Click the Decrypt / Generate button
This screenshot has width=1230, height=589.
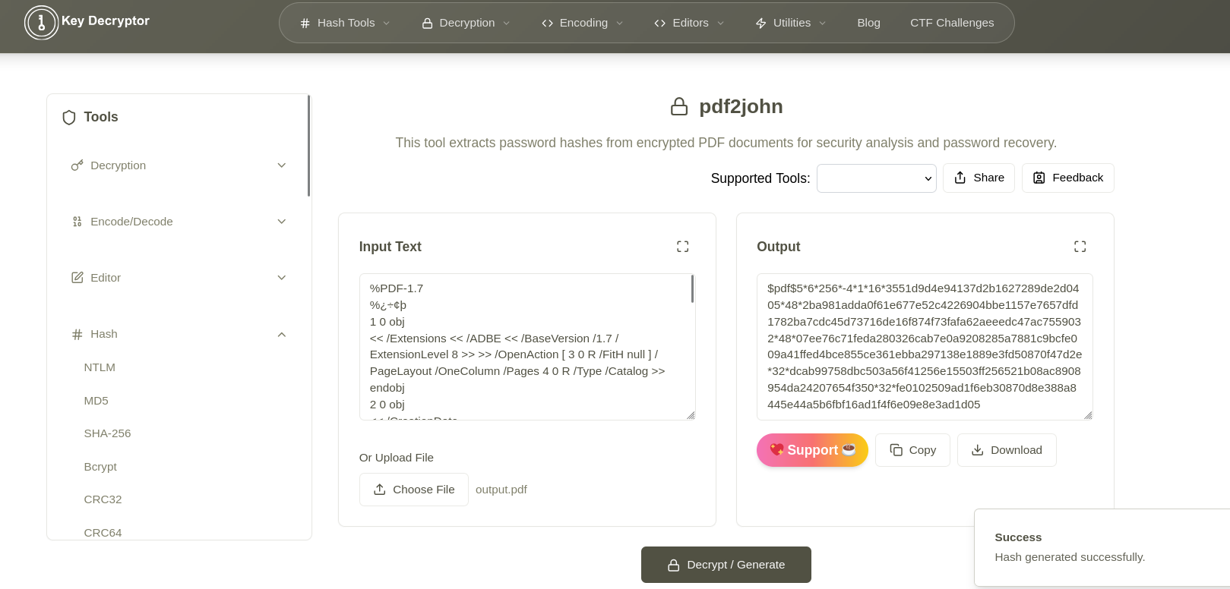pyautogui.click(x=726, y=565)
